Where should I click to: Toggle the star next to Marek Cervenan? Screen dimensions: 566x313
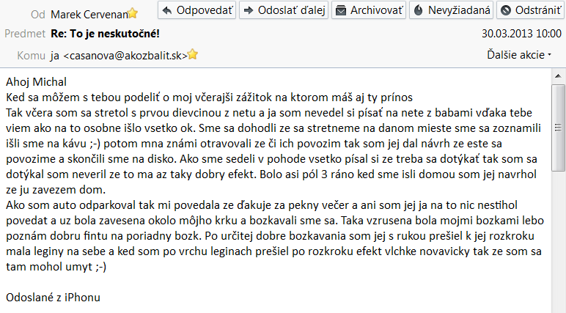tap(133, 13)
